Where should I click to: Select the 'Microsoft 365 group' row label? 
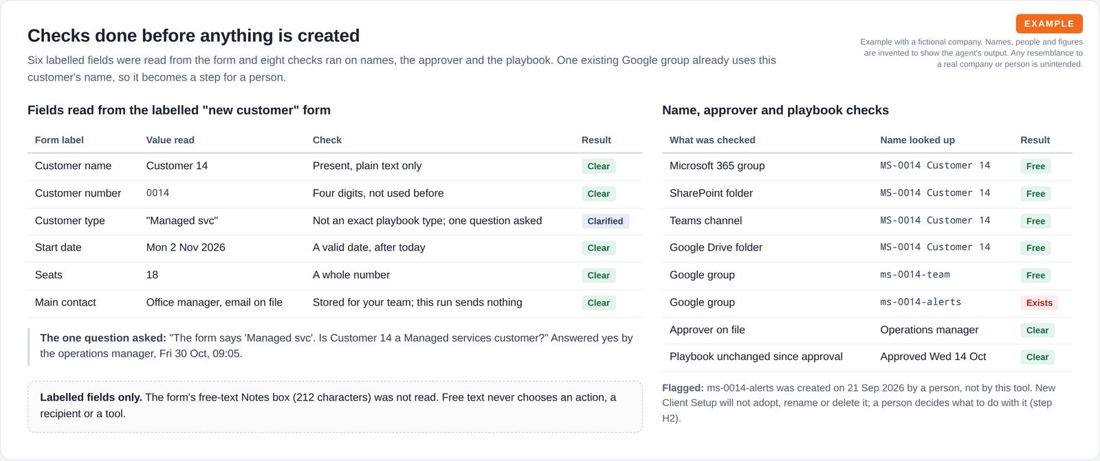pos(717,166)
